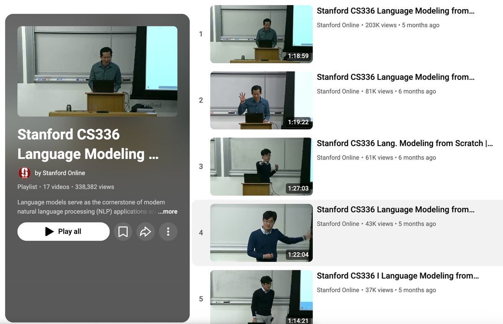Share the playlist using the arrow icon
Image resolution: width=503 pixels, height=324 pixels.
pyautogui.click(x=145, y=232)
